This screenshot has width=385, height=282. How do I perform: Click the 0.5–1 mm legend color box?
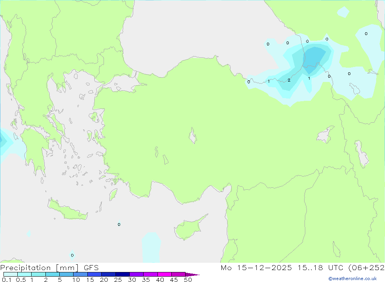pos(25,274)
